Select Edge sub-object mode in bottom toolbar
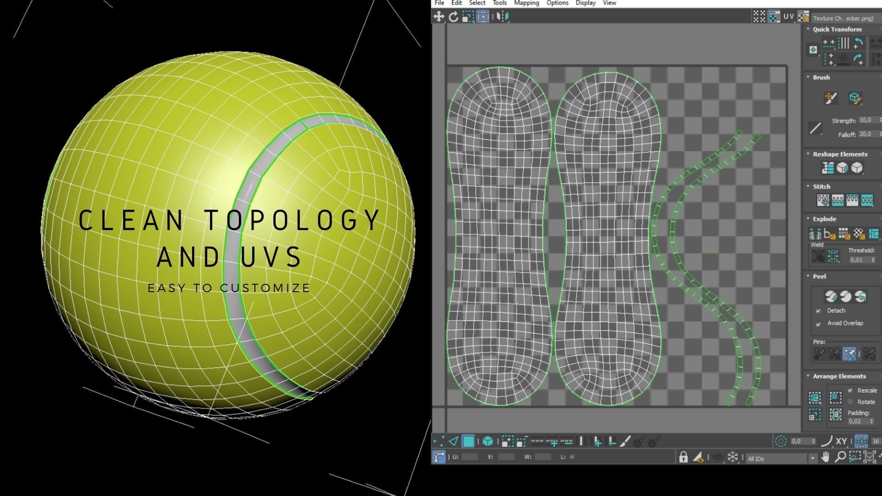Viewport: 882px width, 496px height. [x=453, y=442]
